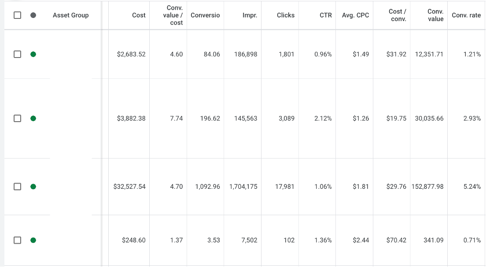Sort the table by the Cost column
Image resolution: width=486 pixels, height=267 pixels.
[x=138, y=15]
